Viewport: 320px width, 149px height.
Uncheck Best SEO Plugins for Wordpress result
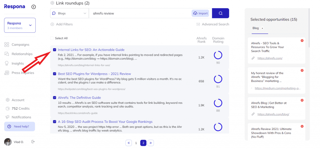click(x=54, y=74)
